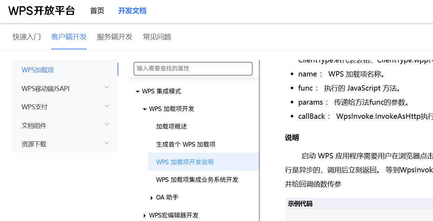The width and height of the screenshot is (433, 221).
Task: Click the 说明 section heading
Action: (x=292, y=138)
